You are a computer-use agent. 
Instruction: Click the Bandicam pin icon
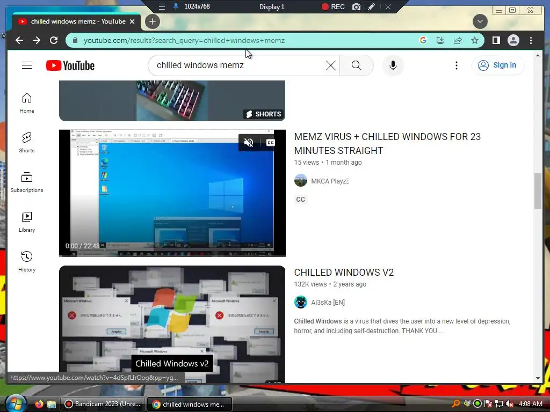click(x=176, y=6)
